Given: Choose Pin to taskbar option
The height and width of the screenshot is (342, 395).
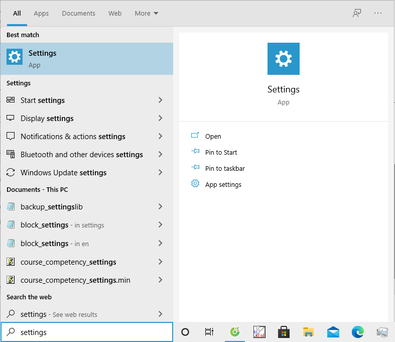Looking at the screenshot, I should point(225,168).
